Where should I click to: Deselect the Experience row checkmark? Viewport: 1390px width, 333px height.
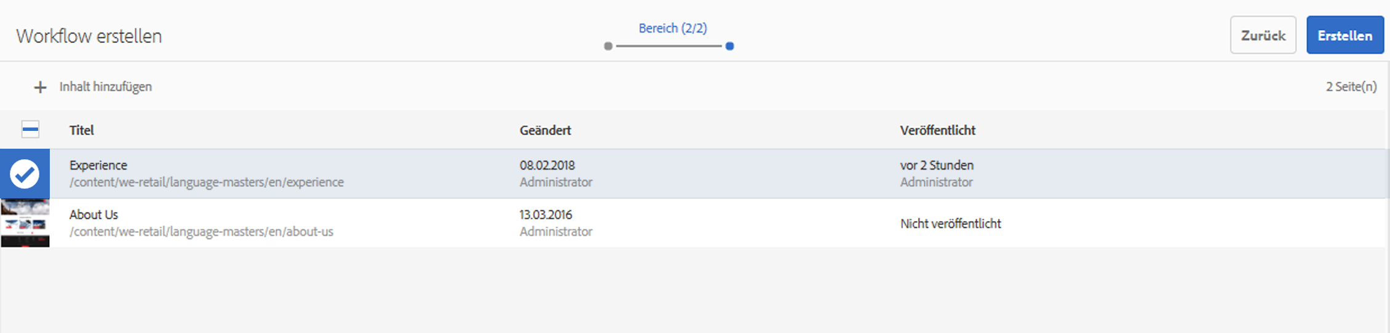coord(25,174)
